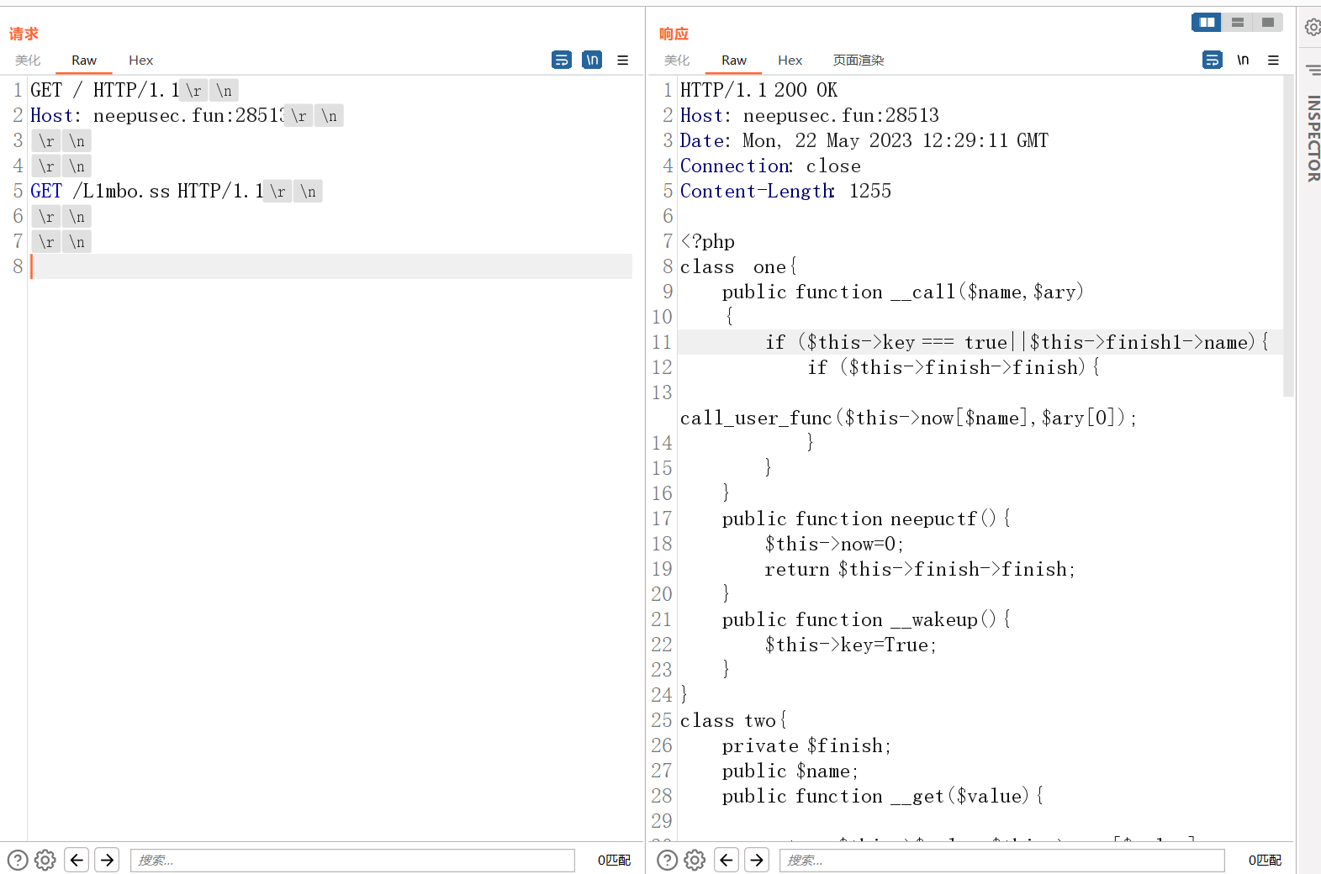Screen dimensions: 1321x874
Task: Toggle the \n non-printable characters button in request panel
Action: coord(592,60)
